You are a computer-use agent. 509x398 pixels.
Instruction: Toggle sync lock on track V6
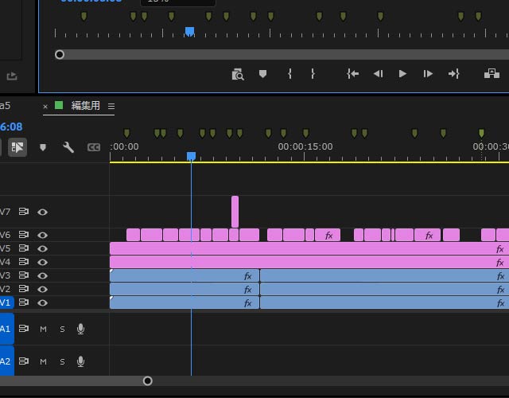[x=24, y=234]
